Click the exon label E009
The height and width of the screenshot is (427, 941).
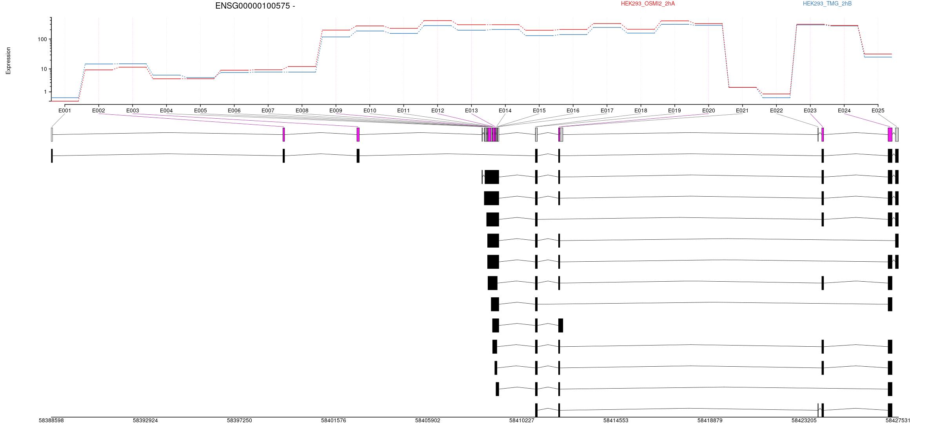336,110
